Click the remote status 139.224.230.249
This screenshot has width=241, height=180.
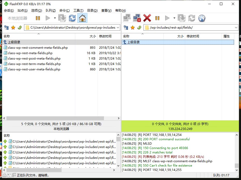pos(180,129)
